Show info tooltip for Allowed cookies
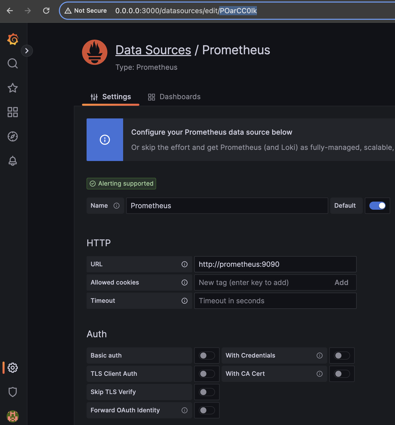This screenshot has width=395, height=425. [x=185, y=282]
